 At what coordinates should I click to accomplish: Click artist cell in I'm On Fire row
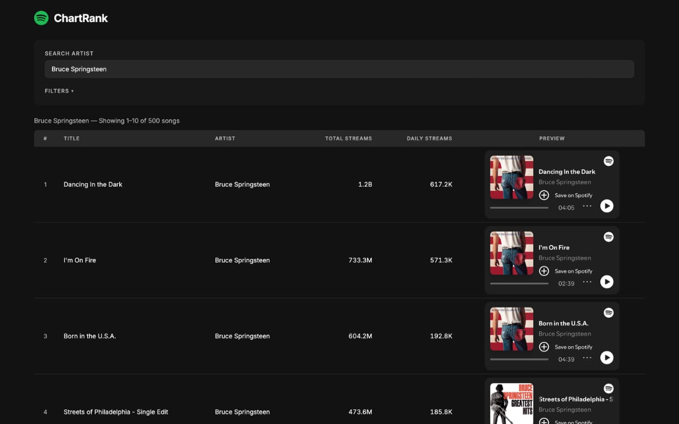(242, 260)
